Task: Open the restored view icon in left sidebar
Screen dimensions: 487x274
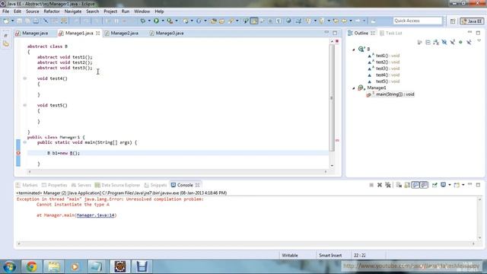Action: coord(5,36)
